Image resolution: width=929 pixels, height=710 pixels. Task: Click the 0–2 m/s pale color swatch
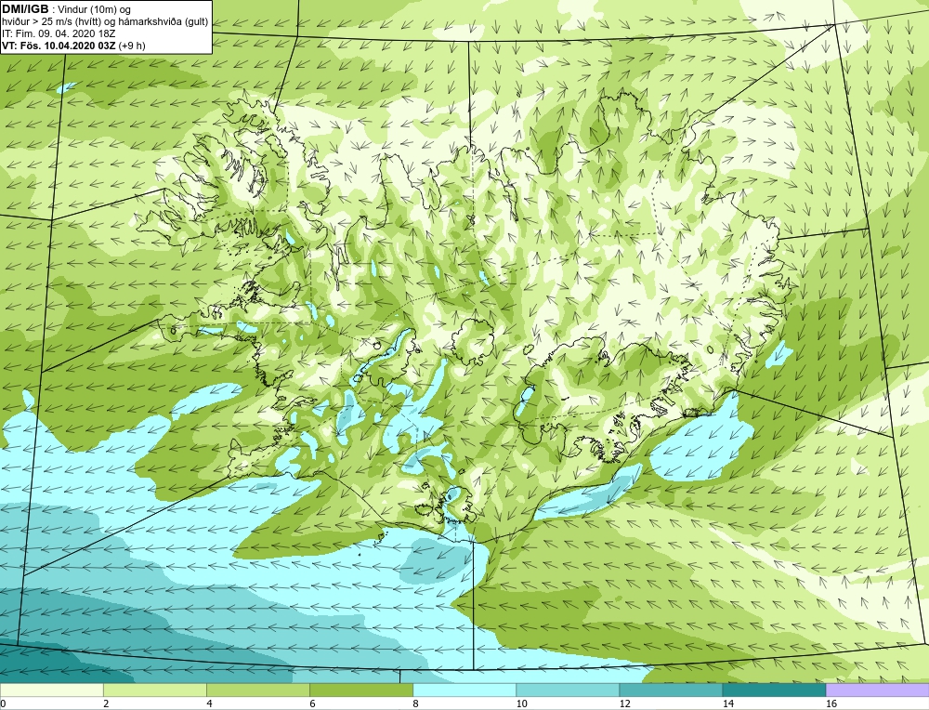tap(51, 690)
